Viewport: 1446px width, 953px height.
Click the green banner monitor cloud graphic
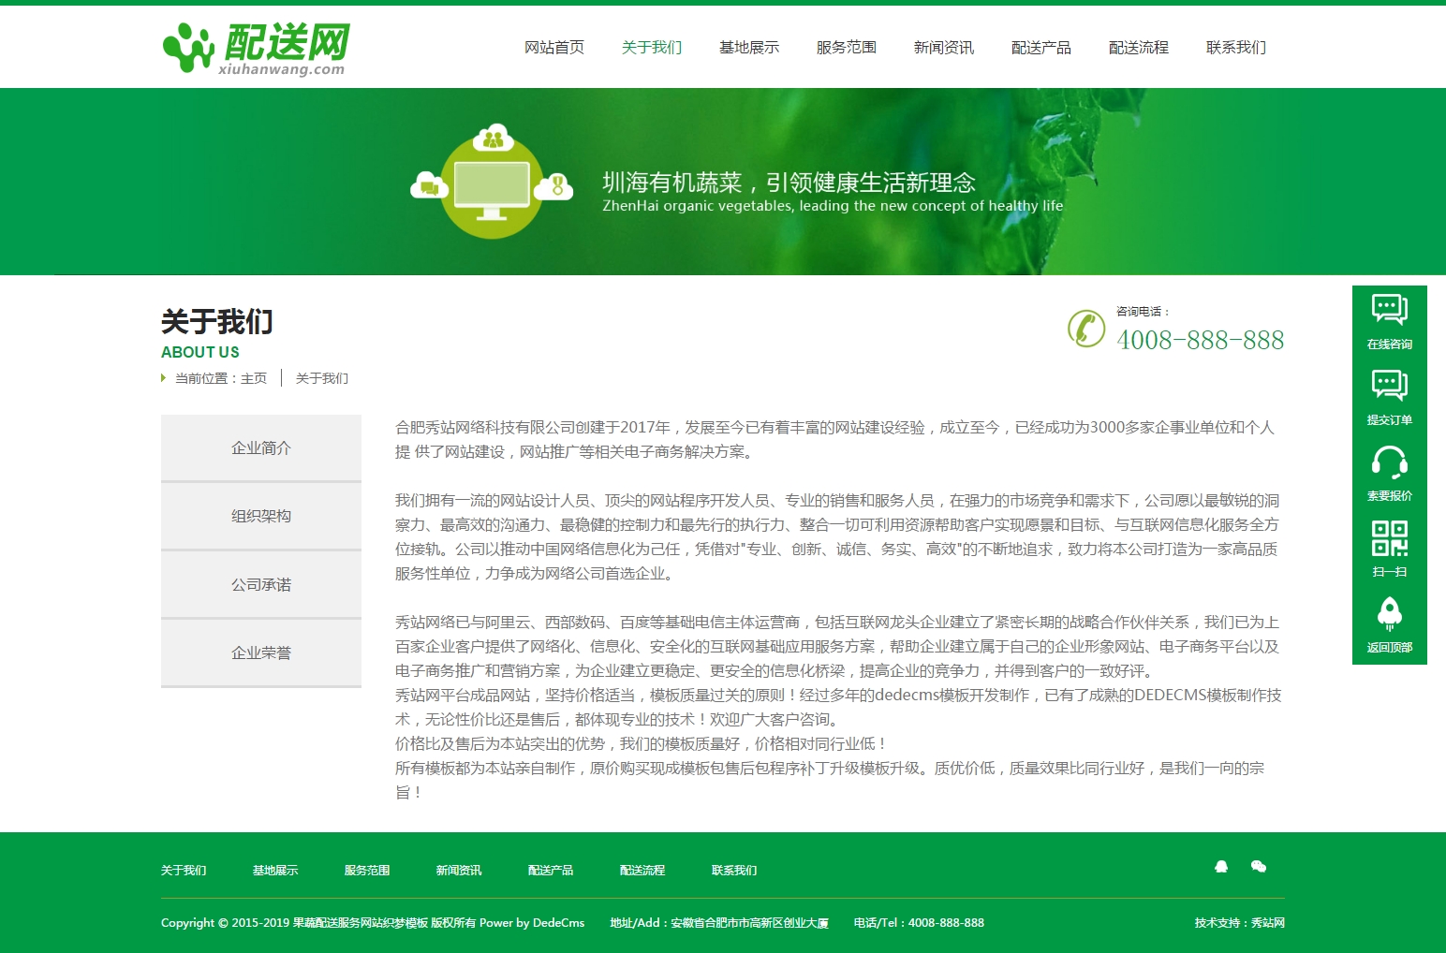pyautogui.click(x=492, y=183)
